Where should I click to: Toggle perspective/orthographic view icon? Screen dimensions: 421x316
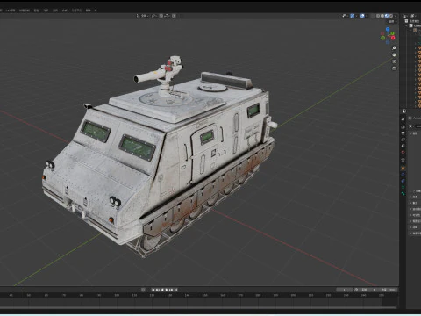[x=394, y=68]
